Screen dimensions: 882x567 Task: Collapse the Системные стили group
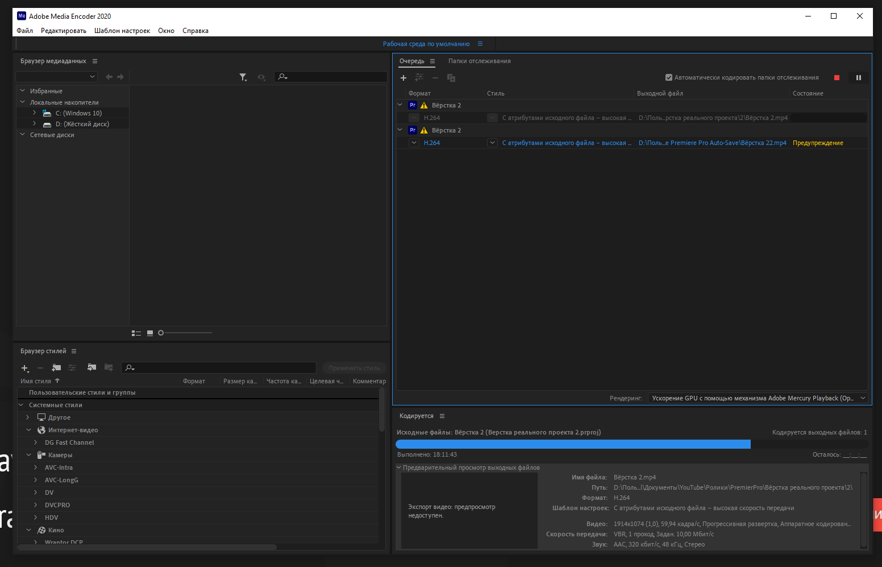click(21, 405)
